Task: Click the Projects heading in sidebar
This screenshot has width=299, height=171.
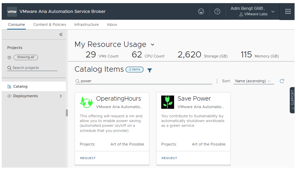Action: 15,48
